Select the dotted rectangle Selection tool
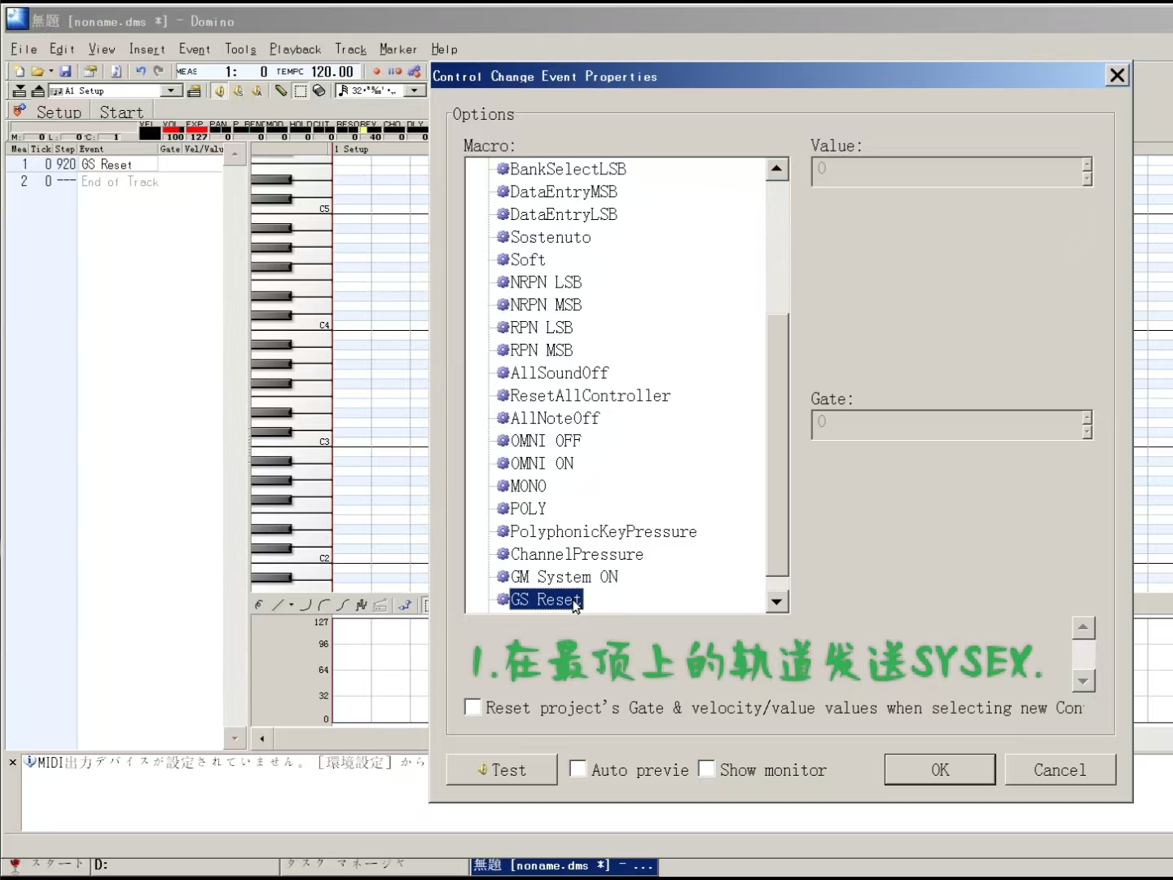 click(300, 90)
